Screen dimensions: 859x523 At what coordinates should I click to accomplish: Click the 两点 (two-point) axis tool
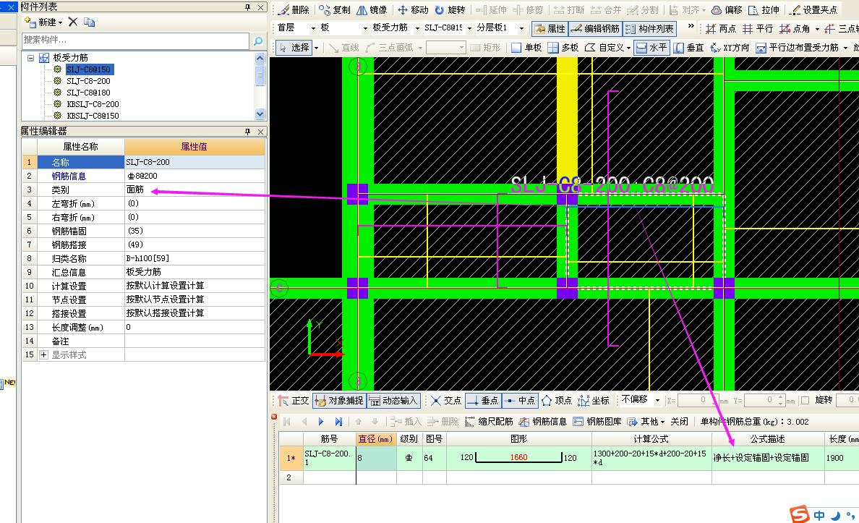(x=721, y=28)
